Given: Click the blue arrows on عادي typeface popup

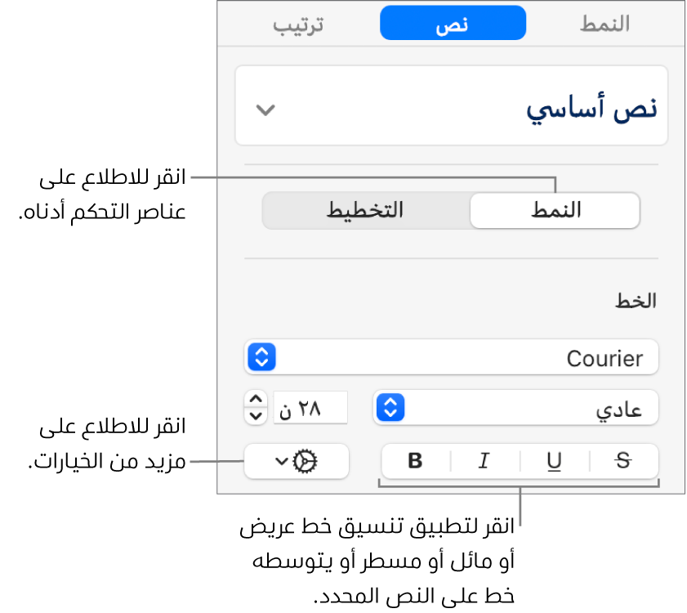Looking at the screenshot, I should tap(390, 407).
